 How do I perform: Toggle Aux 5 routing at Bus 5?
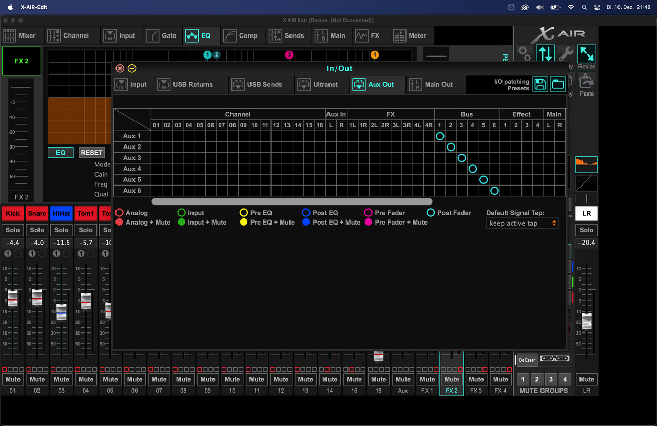(484, 180)
